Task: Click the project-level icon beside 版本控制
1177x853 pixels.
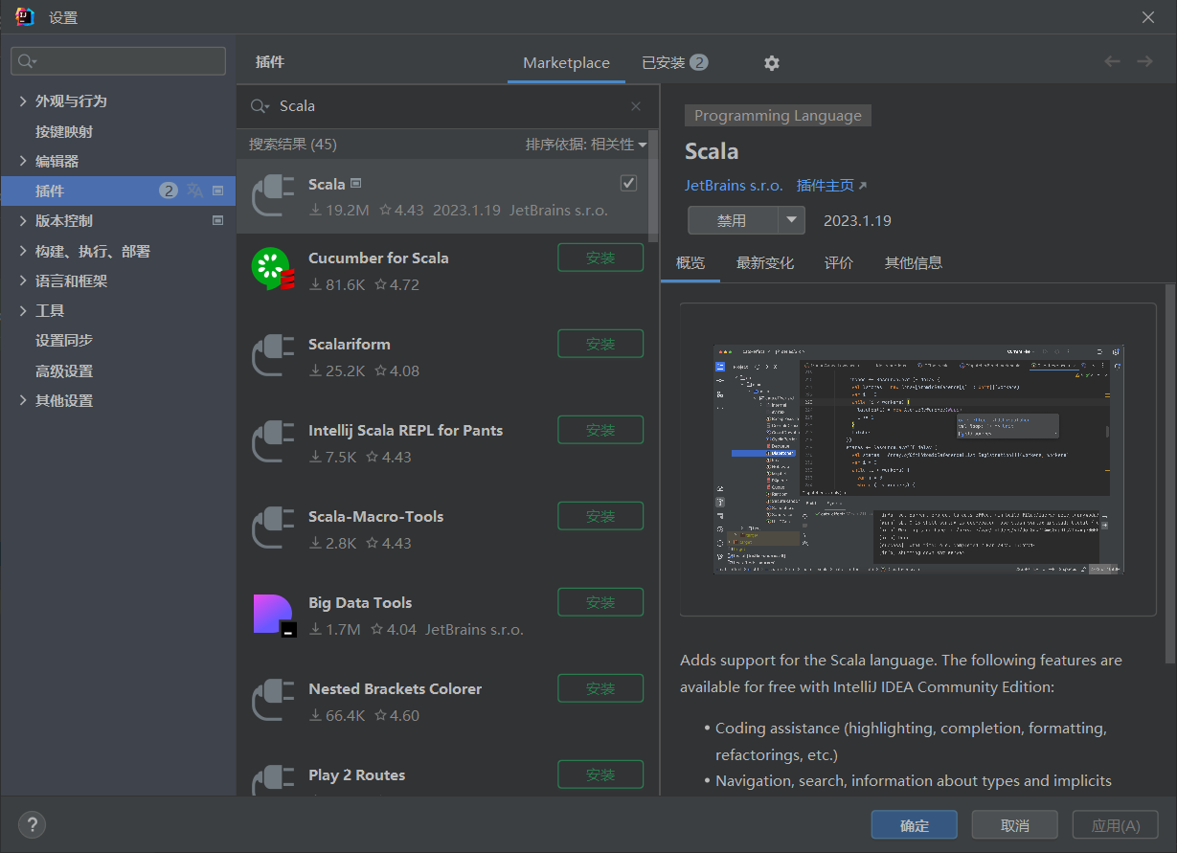Action: point(217,221)
